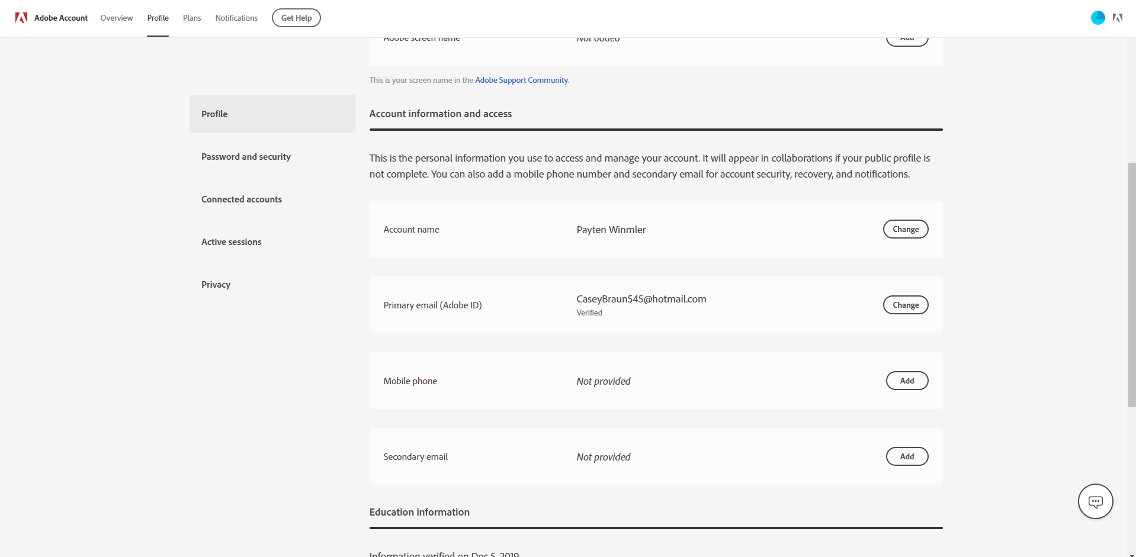Open Password and security settings
Viewport: 1136px width, 557px height.
[x=246, y=156]
